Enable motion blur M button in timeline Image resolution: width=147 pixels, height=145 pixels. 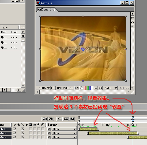point(72,119)
